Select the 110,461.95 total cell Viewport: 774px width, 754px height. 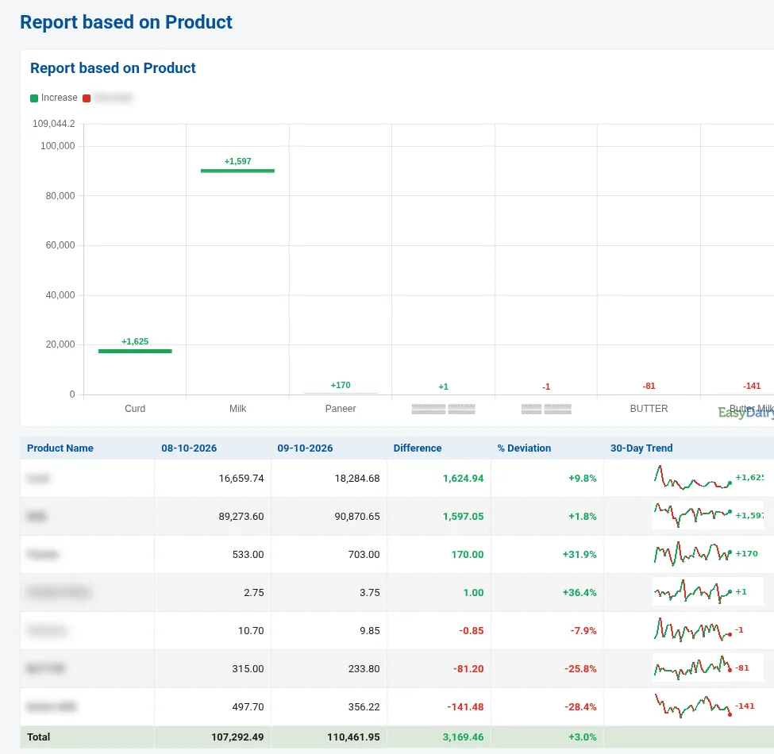point(329,737)
